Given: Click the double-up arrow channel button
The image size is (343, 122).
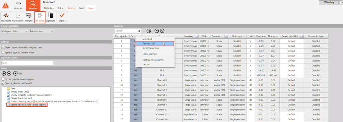Looking at the screenshot, I should (148, 31).
